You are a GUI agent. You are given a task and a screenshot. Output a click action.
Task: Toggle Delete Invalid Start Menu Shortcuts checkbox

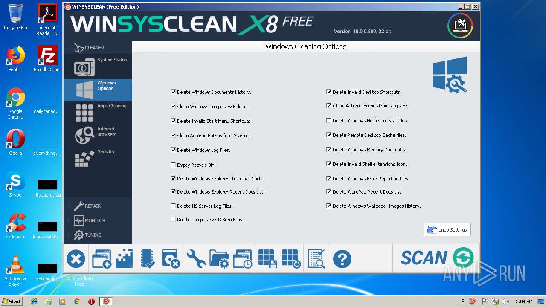(173, 121)
